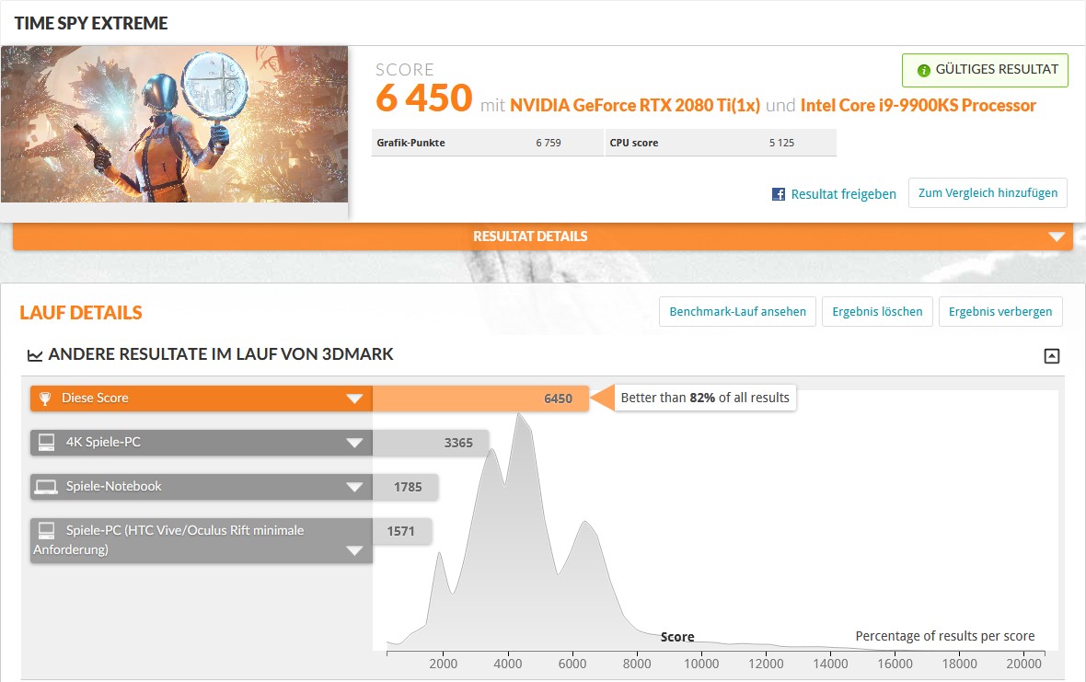Screen dimensions: 1086x682
Task: Hide result with Ergebnis verbergen button
Action: (1000, 312)
